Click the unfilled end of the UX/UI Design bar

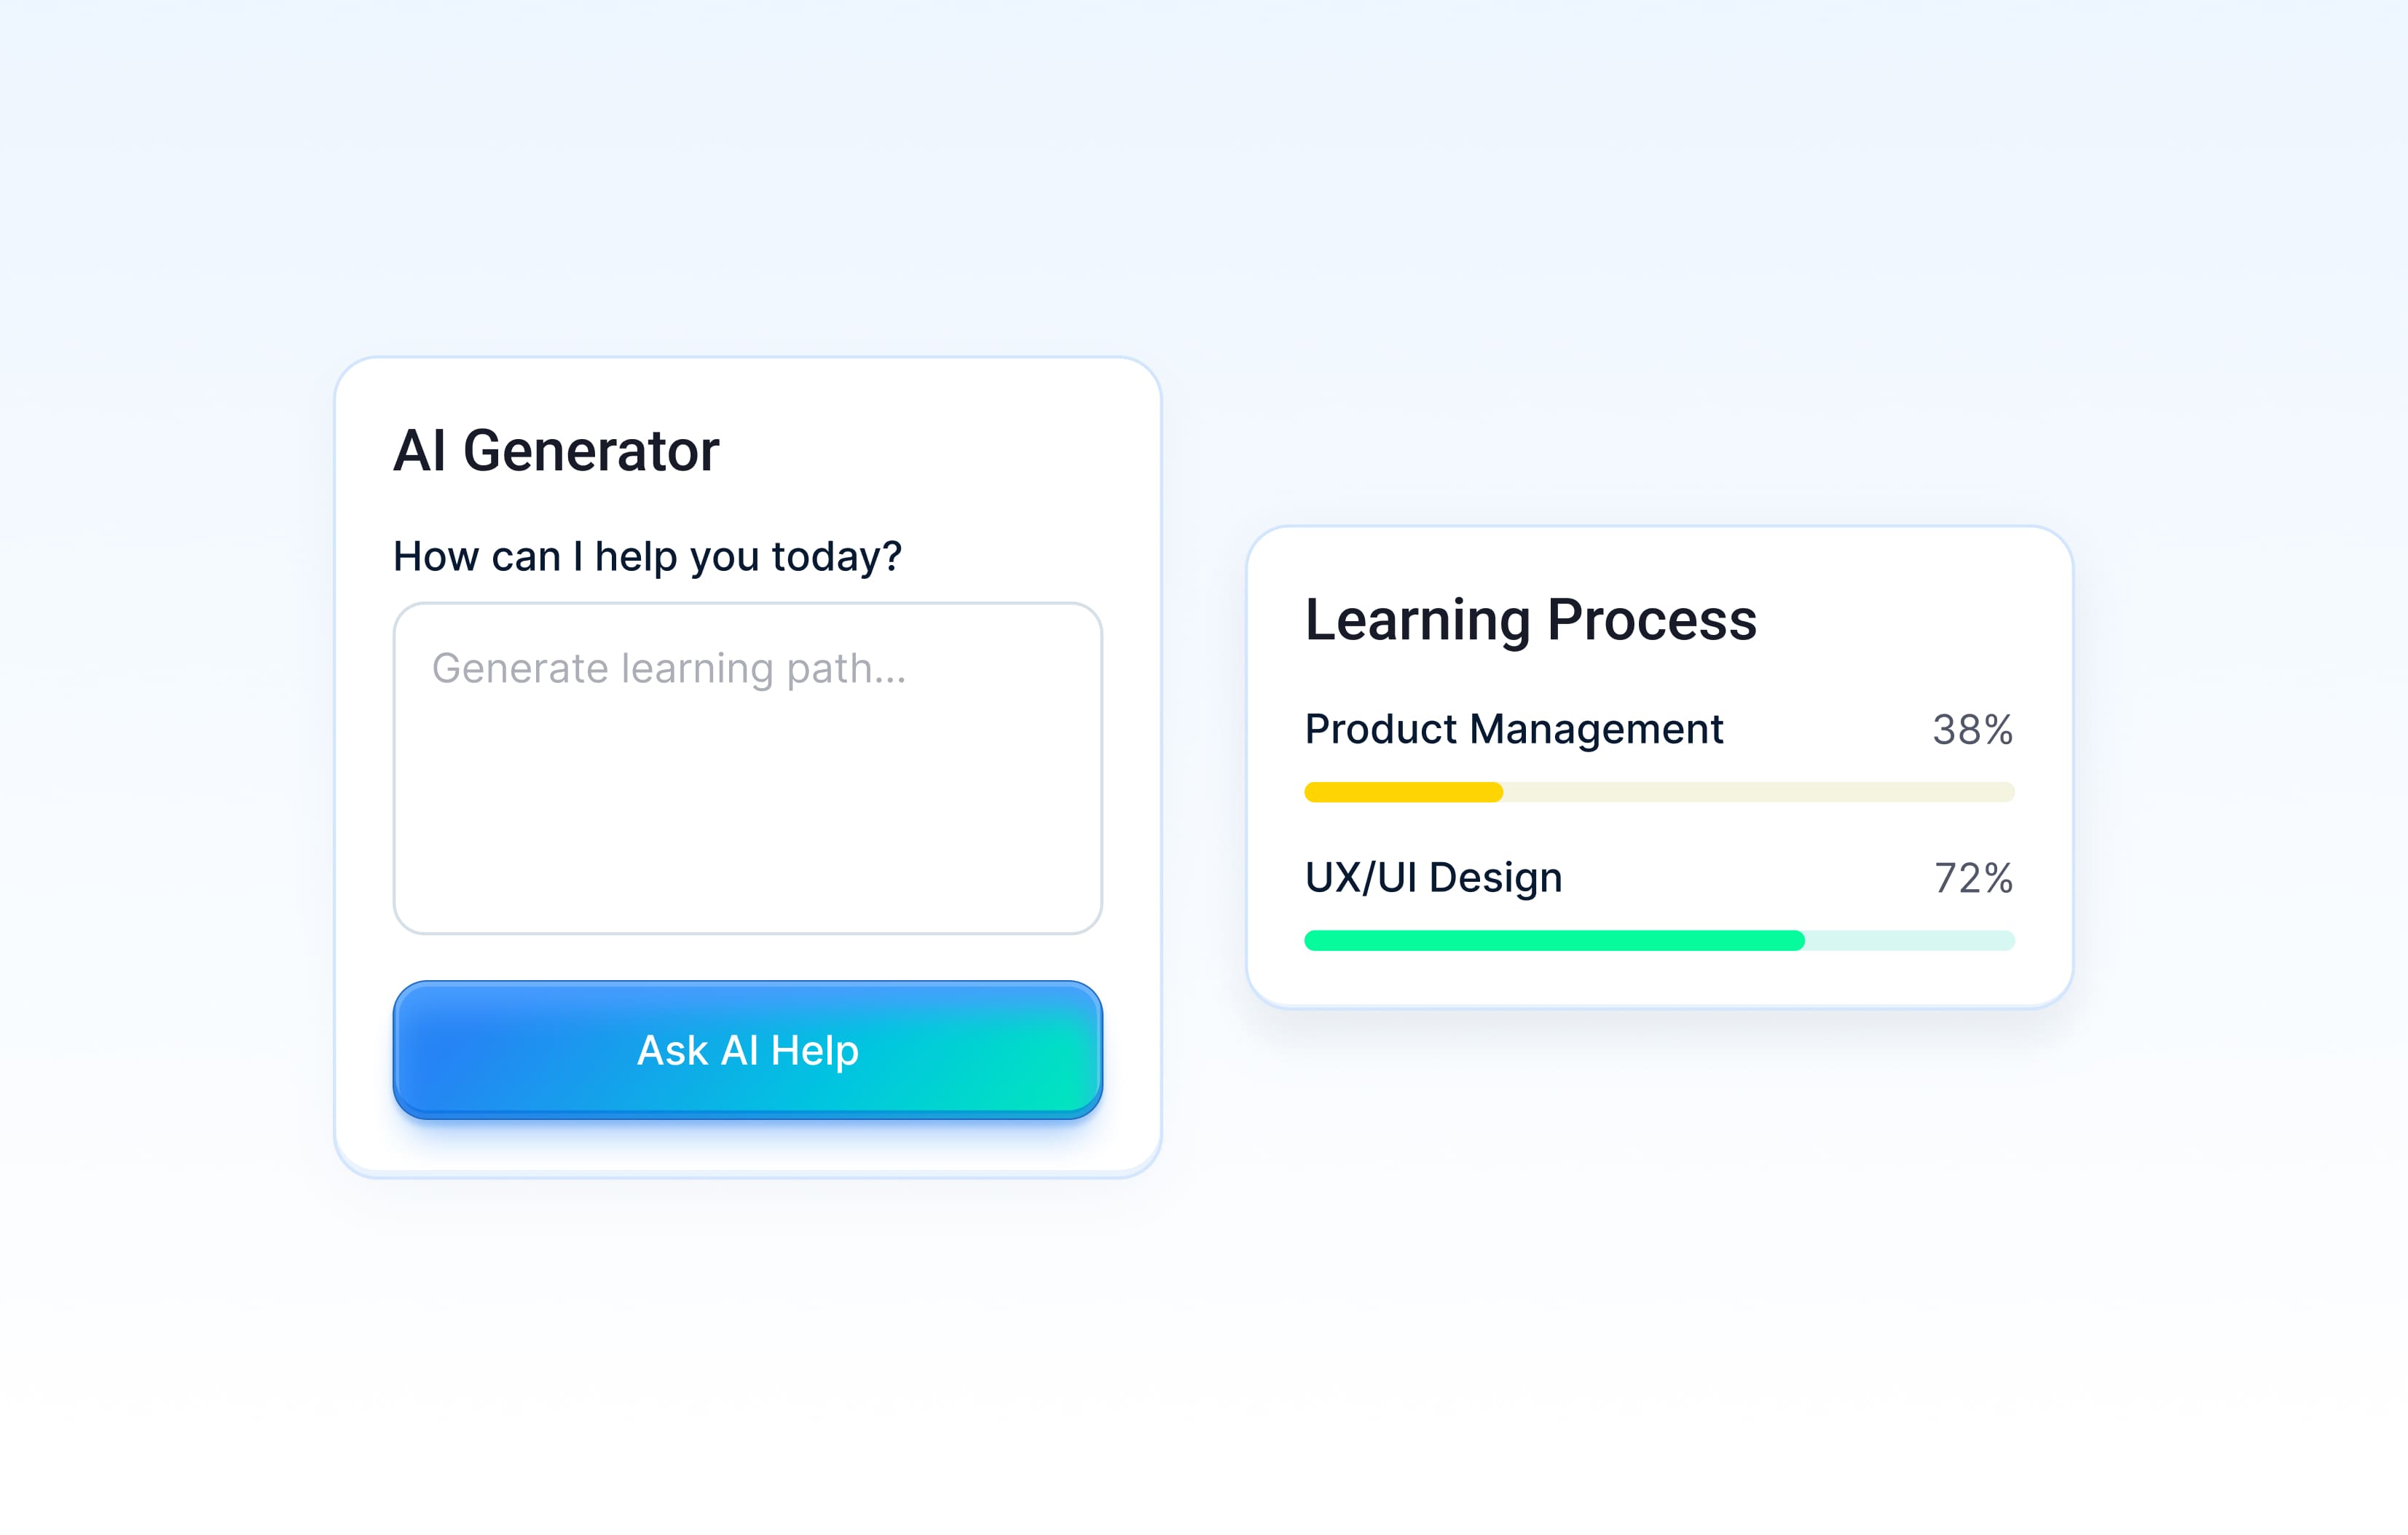(1910, 940)
